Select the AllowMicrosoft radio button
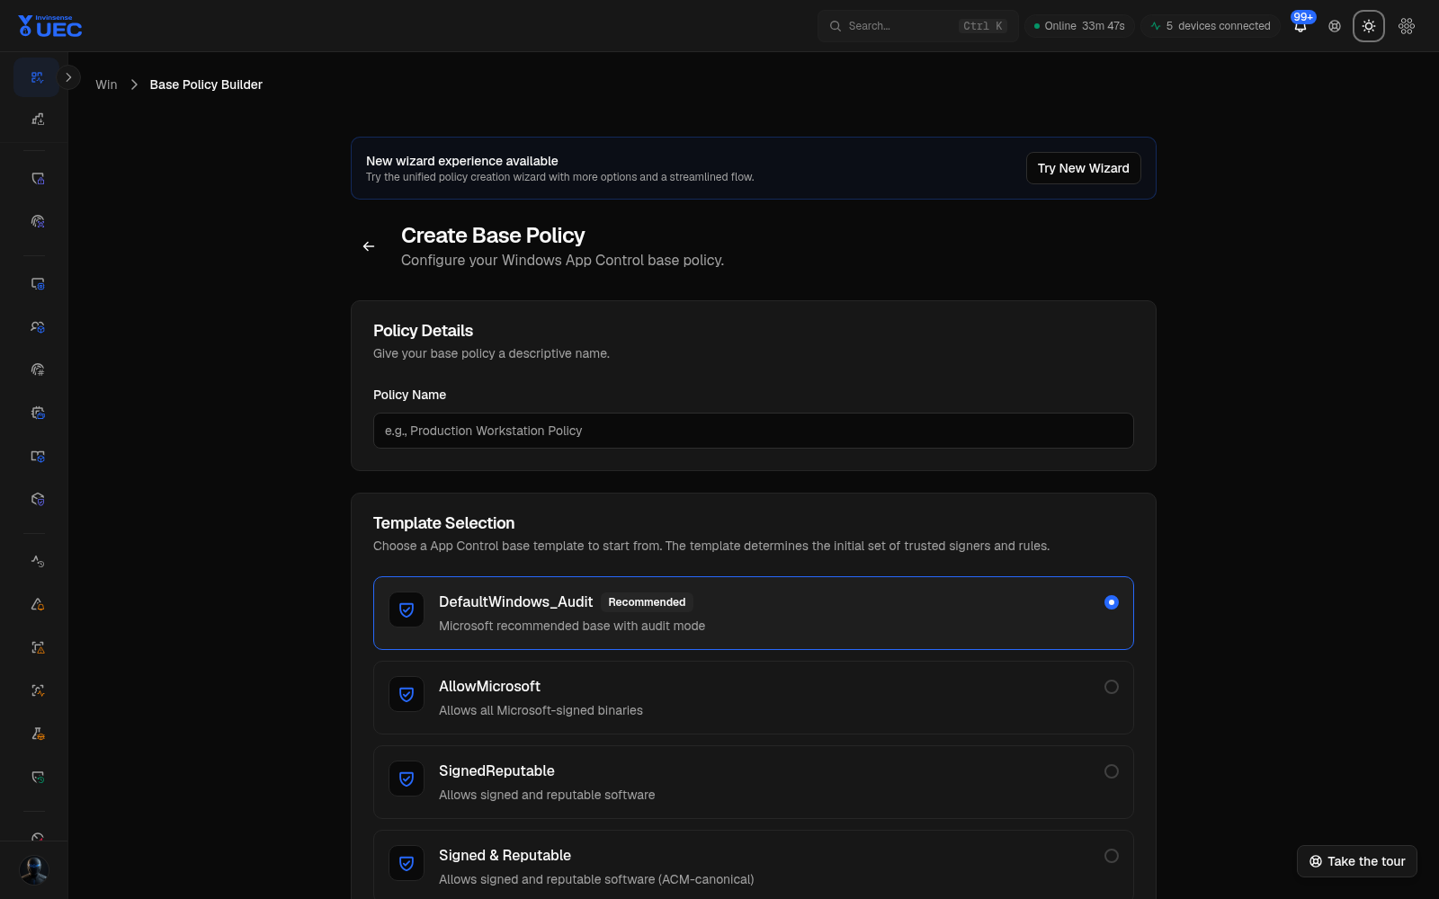Viewport: 1439px width, 899px height. 1112,687
